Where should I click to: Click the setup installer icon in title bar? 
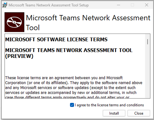pos(5,5)
